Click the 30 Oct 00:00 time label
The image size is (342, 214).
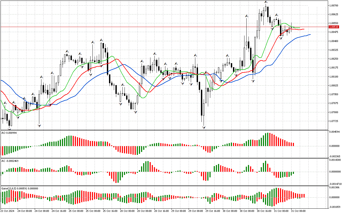[x=230, y=211]
